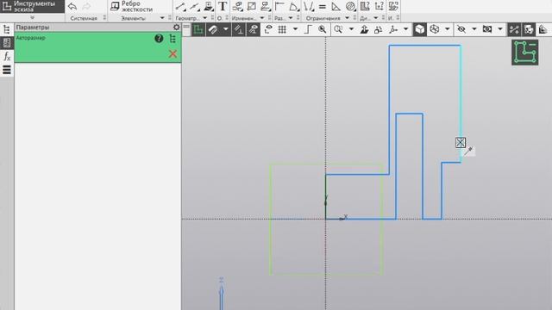Toggle the green sketch mode button
The width and height of the screenshot is (552, 310).
[198, 29]
